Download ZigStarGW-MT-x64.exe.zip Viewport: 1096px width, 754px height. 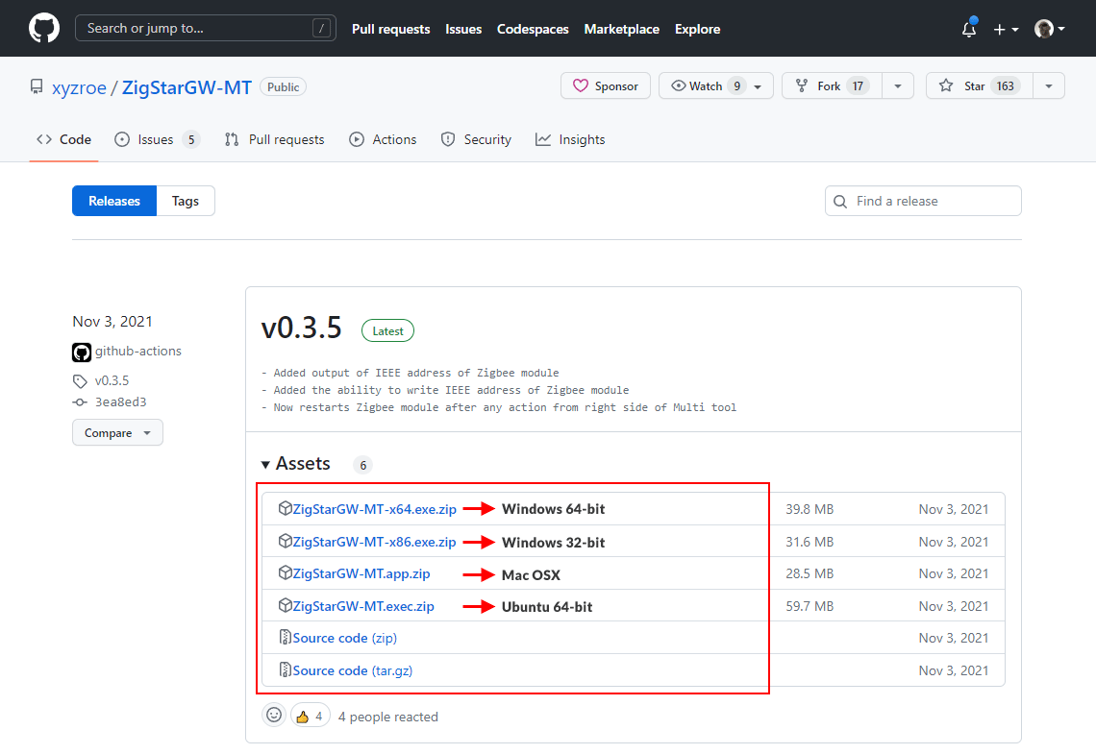374,509
